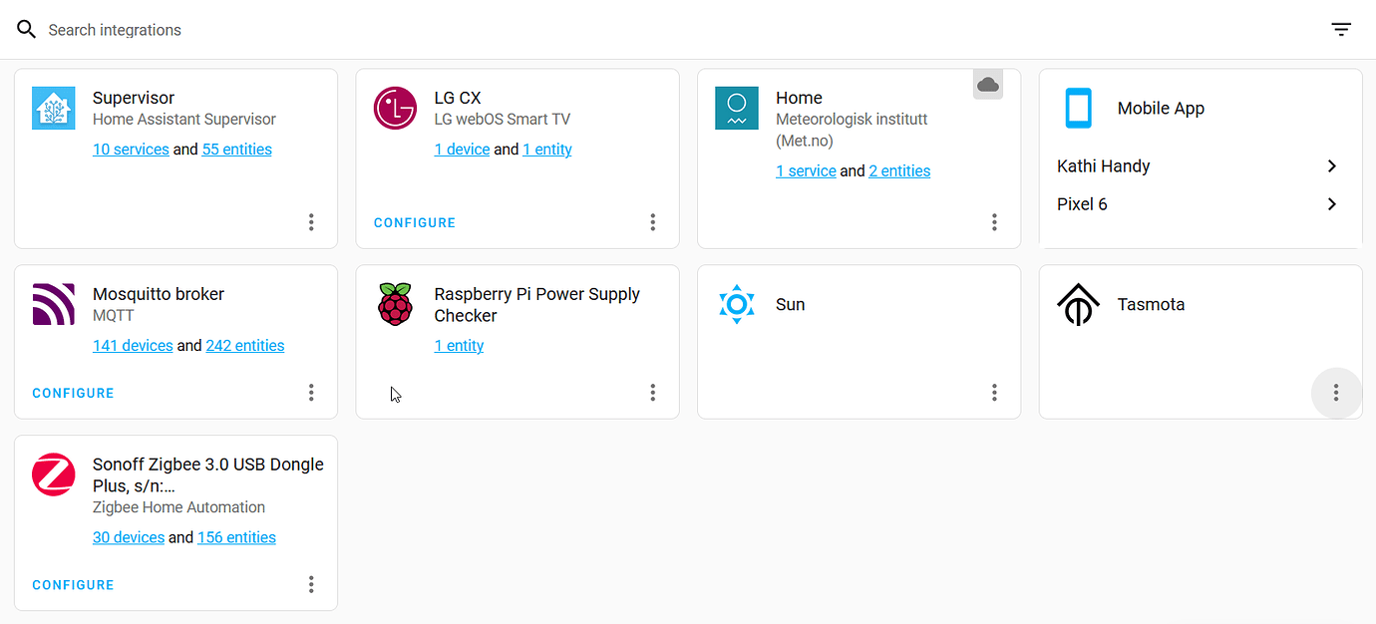Open the integrations filter menu icon
The image size is (1376, 624).
[x=1341, y=30]
